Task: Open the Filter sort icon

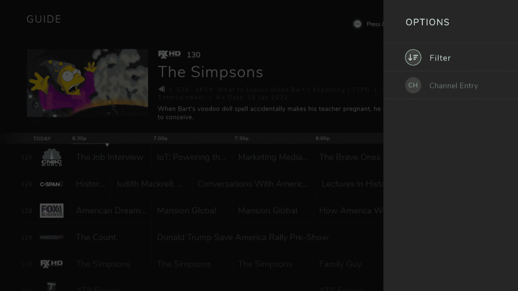Action: click(x=413, y=58)
